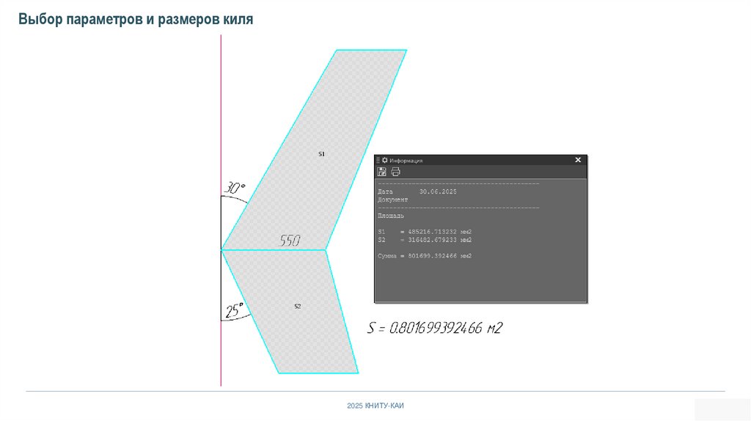Select the date line 30.06.2025
This screenshot has width=751, height=421.
tap(417, 191)
